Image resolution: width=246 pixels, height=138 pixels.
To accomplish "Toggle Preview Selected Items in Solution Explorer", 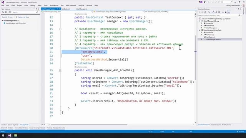I will [x=229, y=12].
